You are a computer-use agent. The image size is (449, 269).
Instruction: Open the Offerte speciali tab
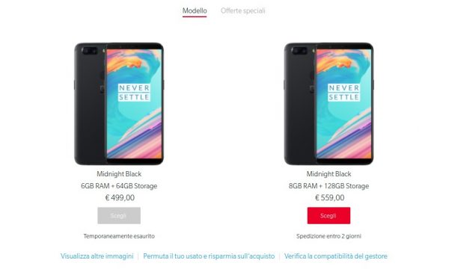(x=242, y=11)
